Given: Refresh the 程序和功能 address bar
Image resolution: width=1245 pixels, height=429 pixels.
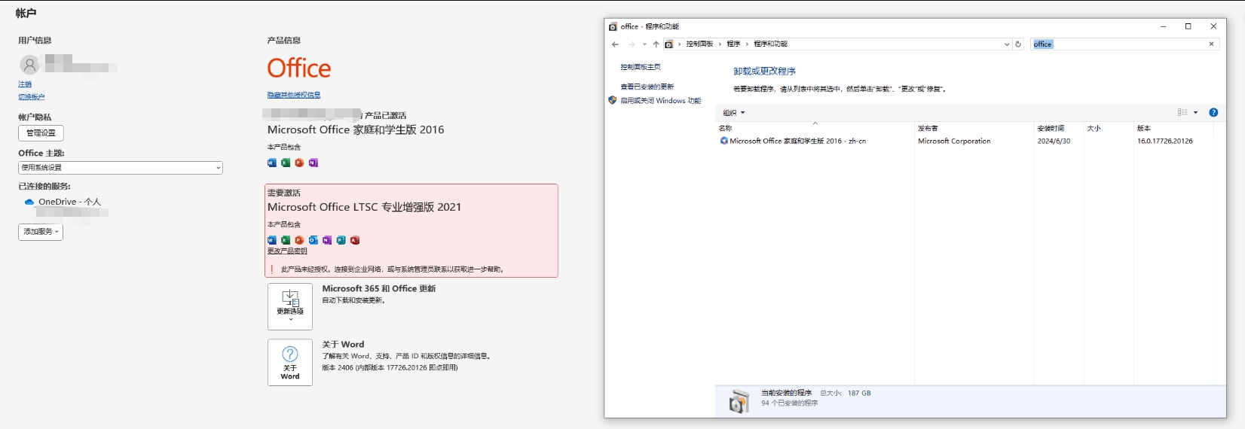Looking at the screenshot, I should pyautogui.click(x=1018, y=44).
